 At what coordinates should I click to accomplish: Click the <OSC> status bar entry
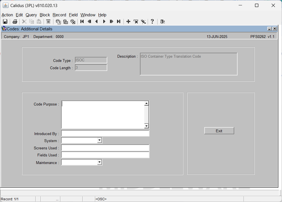101,199
